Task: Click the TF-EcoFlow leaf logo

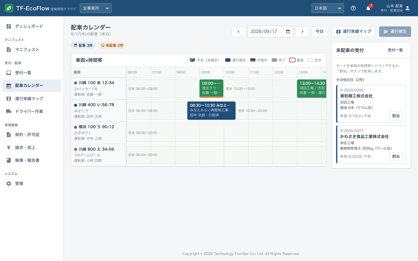Action: 9,8
